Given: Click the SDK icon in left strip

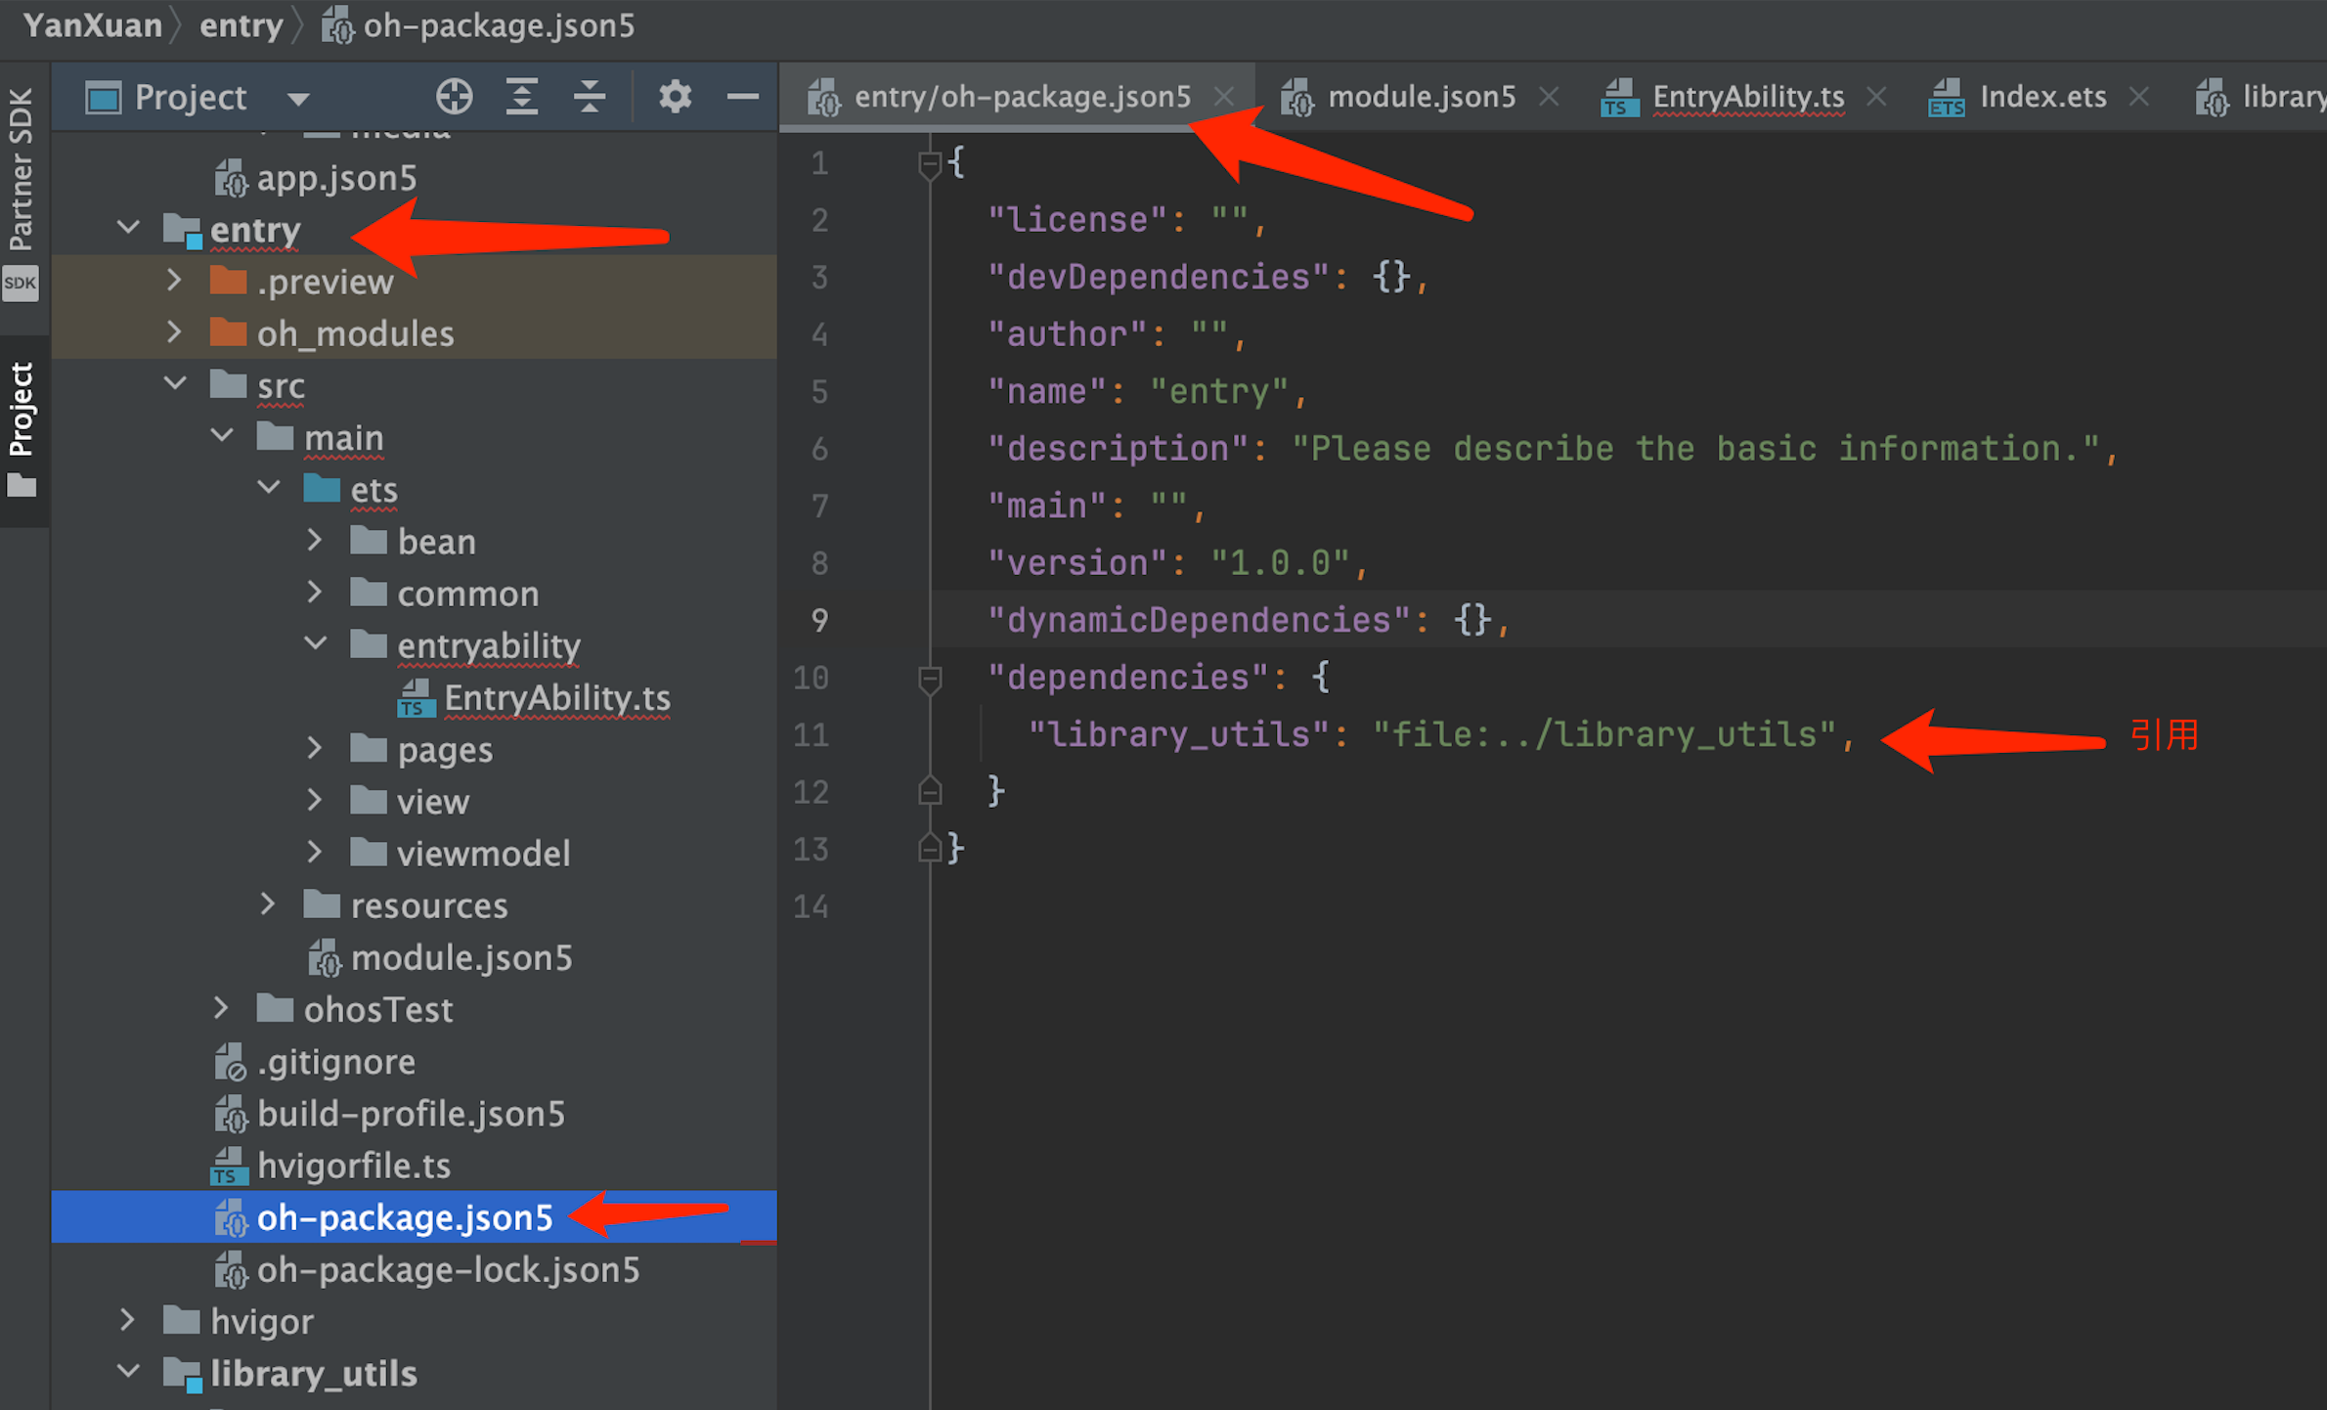Looking at the screenshot, I should (20, 284).
